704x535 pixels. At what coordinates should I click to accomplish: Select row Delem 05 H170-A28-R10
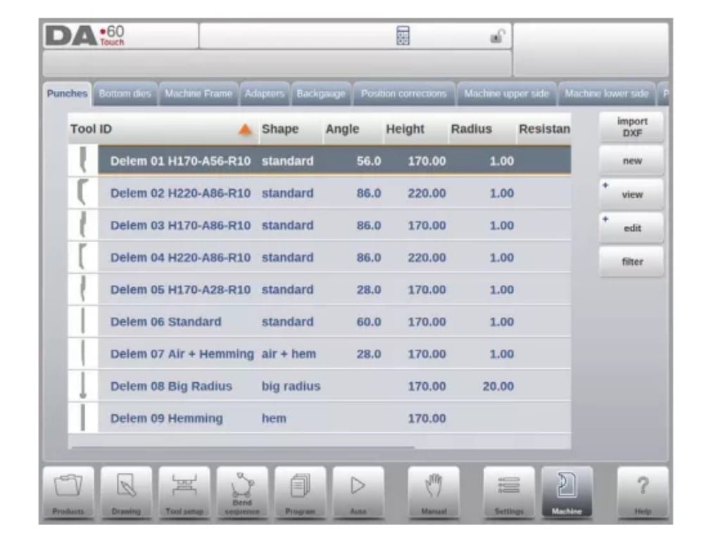pyautogui.click(x=320, y=289)
